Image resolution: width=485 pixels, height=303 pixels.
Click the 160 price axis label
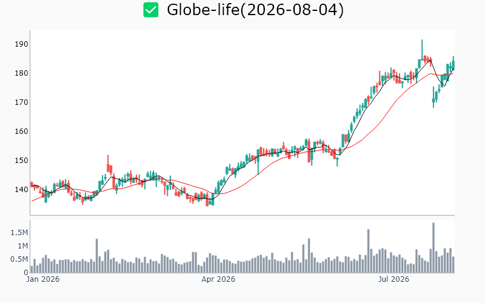tap(21, 132)
